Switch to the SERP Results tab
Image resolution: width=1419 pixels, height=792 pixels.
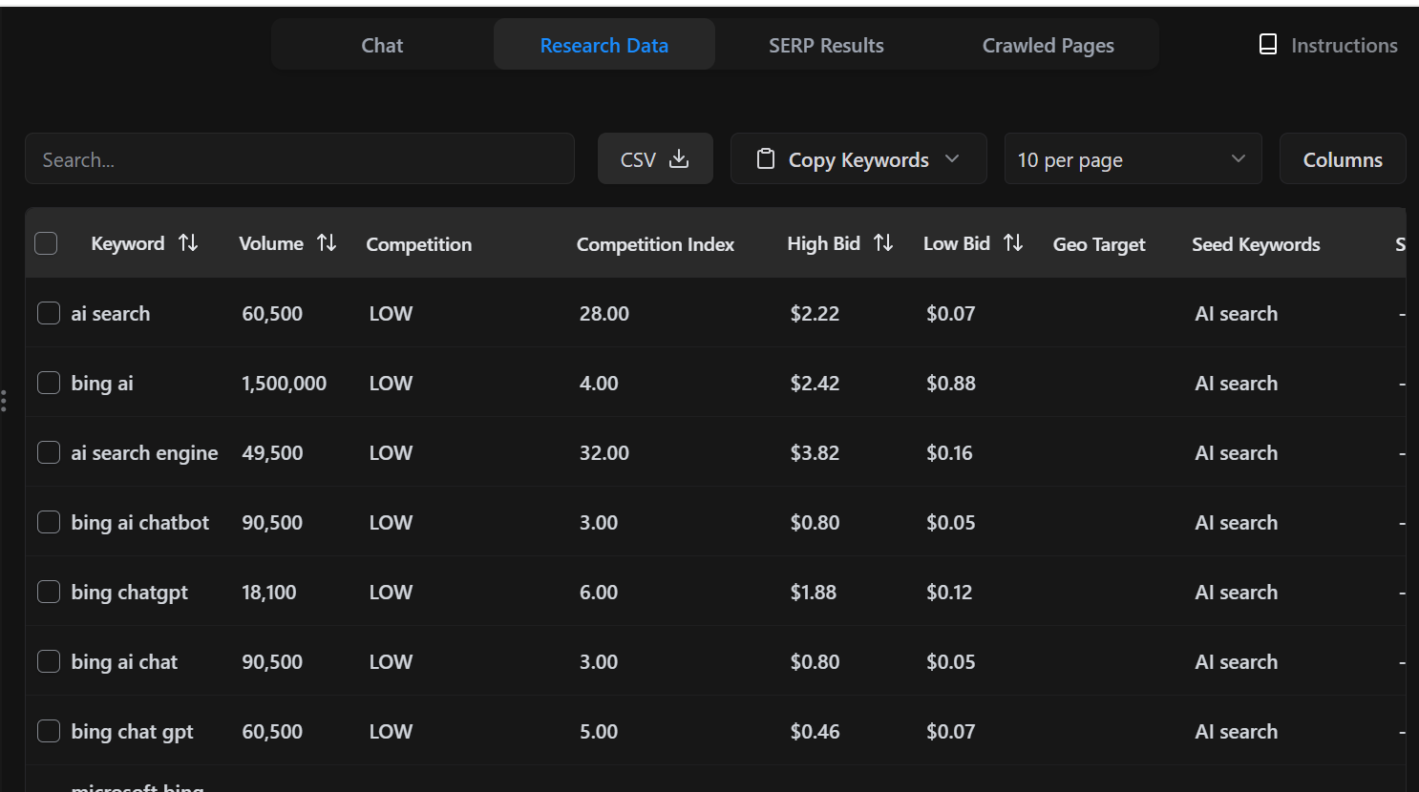pyautogui.click(x=826, y=44)
